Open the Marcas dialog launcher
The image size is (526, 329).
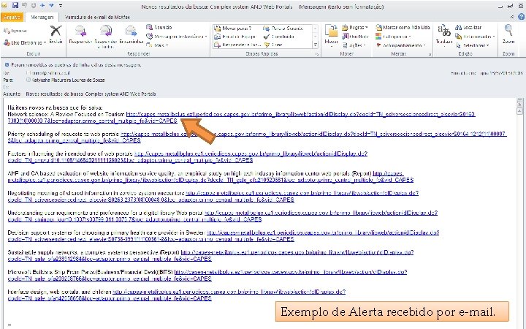430,53
